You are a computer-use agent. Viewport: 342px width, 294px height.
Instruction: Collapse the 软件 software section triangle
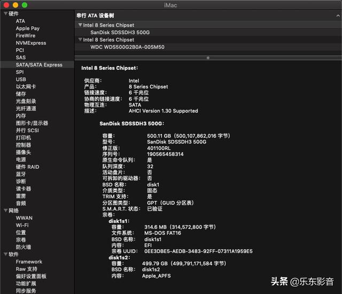click(x=6, y=254)
